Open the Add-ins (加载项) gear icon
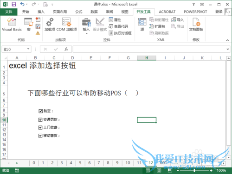232x174 pixels. tap(50, 25)
